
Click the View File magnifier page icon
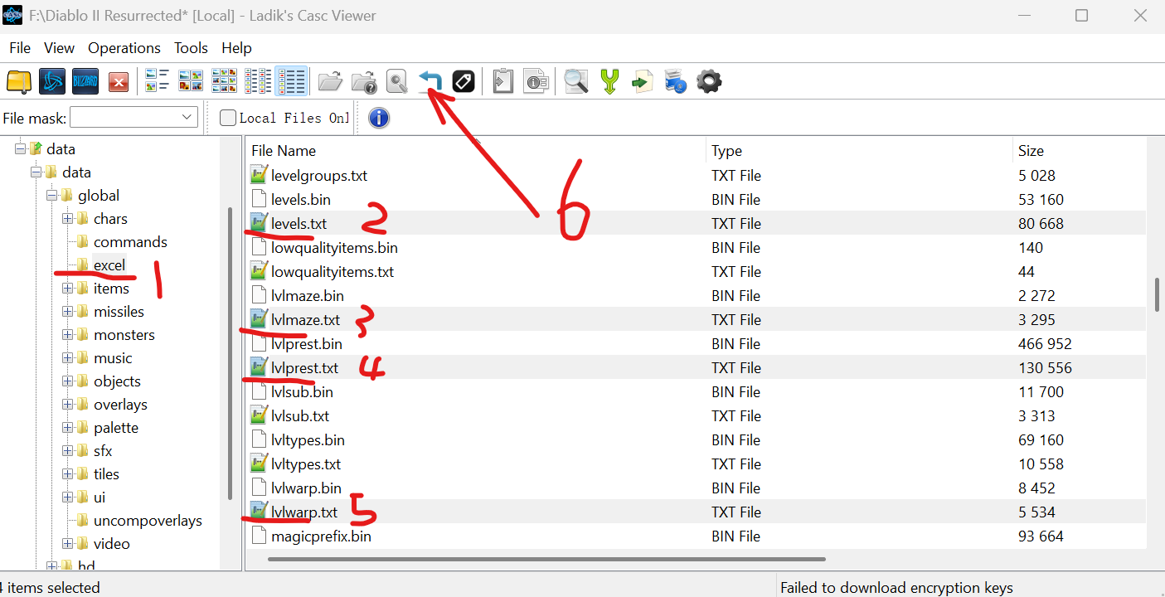point(397,81)
